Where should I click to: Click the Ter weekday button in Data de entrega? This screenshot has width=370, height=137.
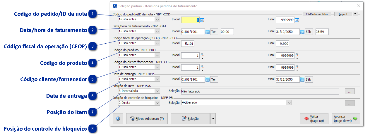pyautogui.click(x=214, y=79)
